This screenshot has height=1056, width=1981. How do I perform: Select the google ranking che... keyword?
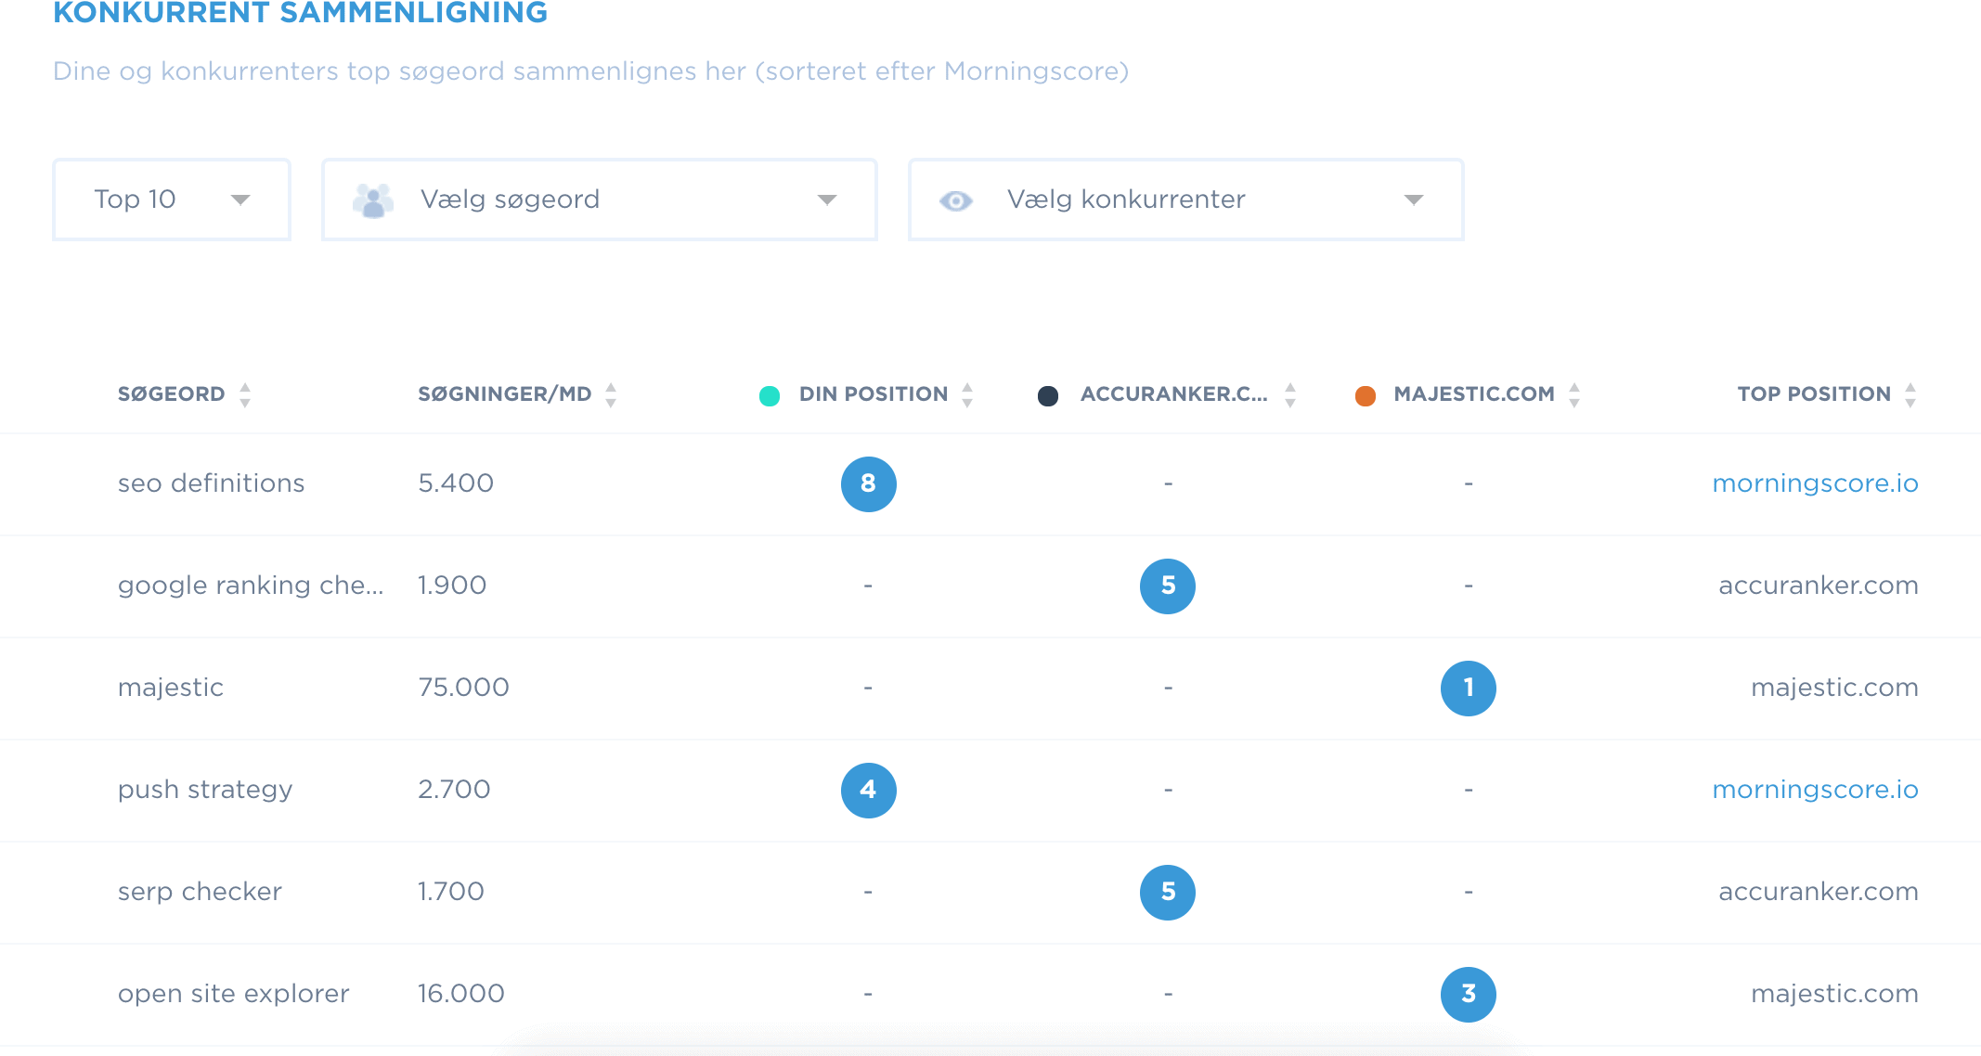(x=251, y=586)
